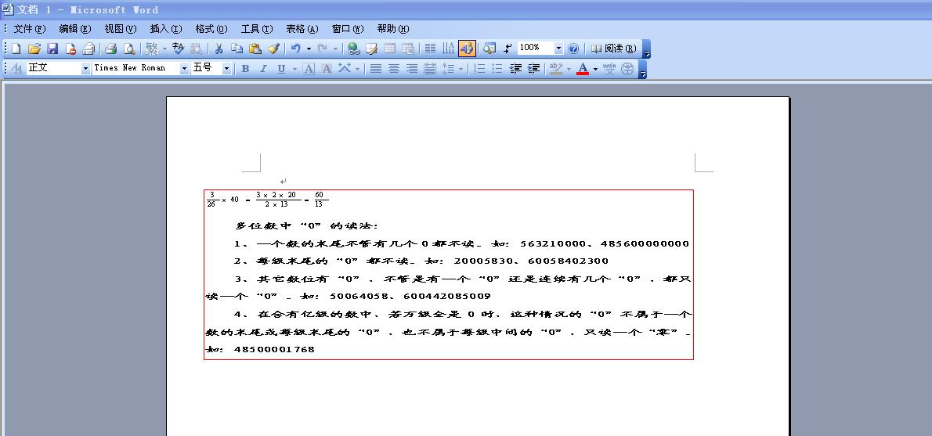932x436 pixels.
Task: Toggle italic formatting
Action: click(263, 68)
